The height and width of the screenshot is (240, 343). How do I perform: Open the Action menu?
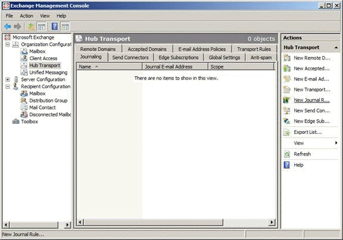[x=26, y=15]
